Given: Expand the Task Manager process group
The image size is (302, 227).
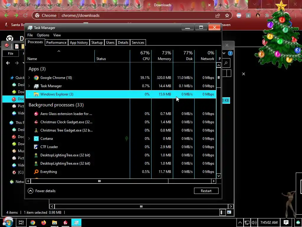Looking at the screenshot, I should coord(29,86).
